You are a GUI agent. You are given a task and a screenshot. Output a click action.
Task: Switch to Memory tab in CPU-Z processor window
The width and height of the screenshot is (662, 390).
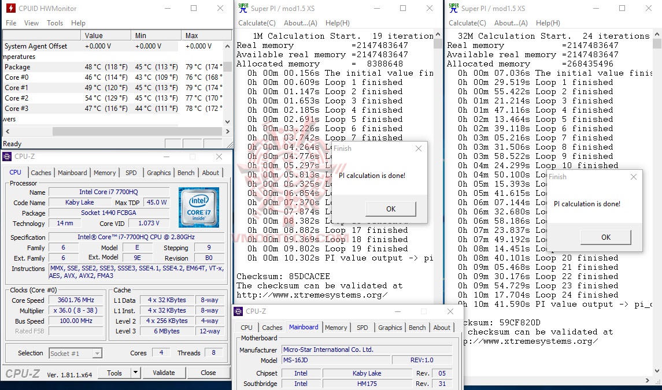[x=105, y=173]
